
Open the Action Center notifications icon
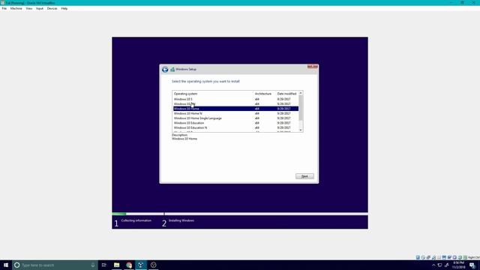pos(472,265)
